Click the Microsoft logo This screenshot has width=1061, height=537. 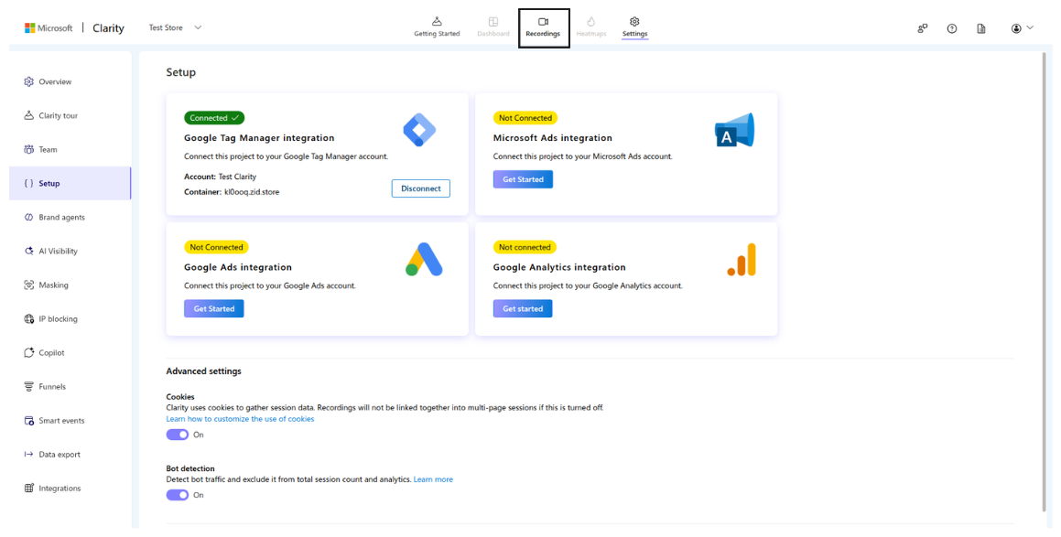pyautogui.click(x=49, y=27)
